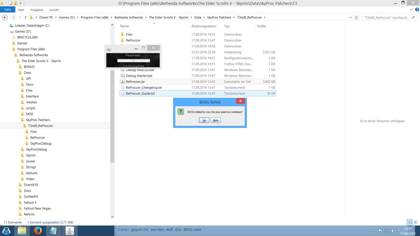Select the SkyProcDebug folder under T3nd0_ReProccer

pos(40,144)
